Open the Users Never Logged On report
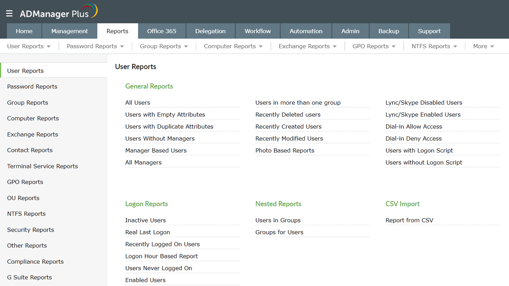 pyautogui.click(x=159, y=268)
